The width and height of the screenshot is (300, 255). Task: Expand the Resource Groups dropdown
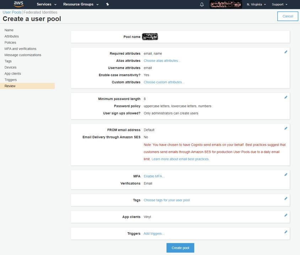point(81,4)
